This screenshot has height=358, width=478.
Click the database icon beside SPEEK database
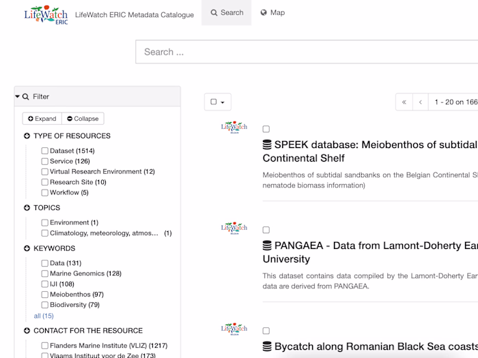point(267,145)
